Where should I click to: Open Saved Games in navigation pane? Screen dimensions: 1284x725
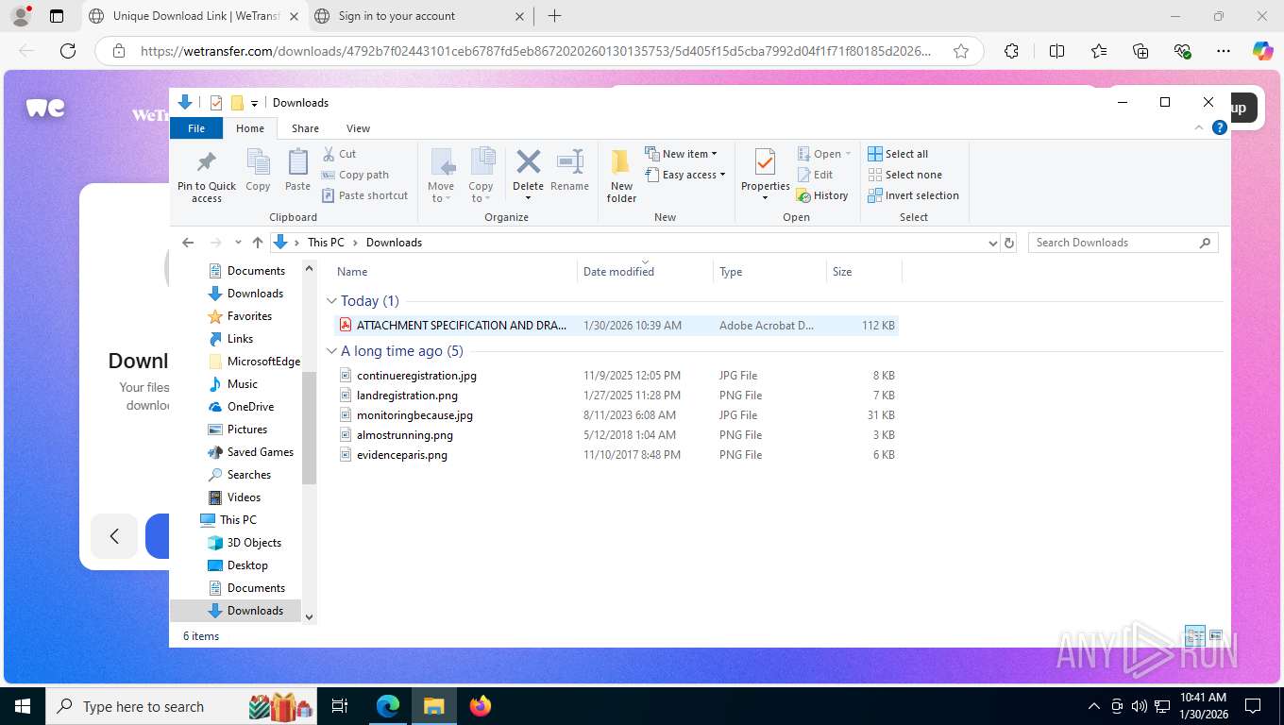(250, 452)
